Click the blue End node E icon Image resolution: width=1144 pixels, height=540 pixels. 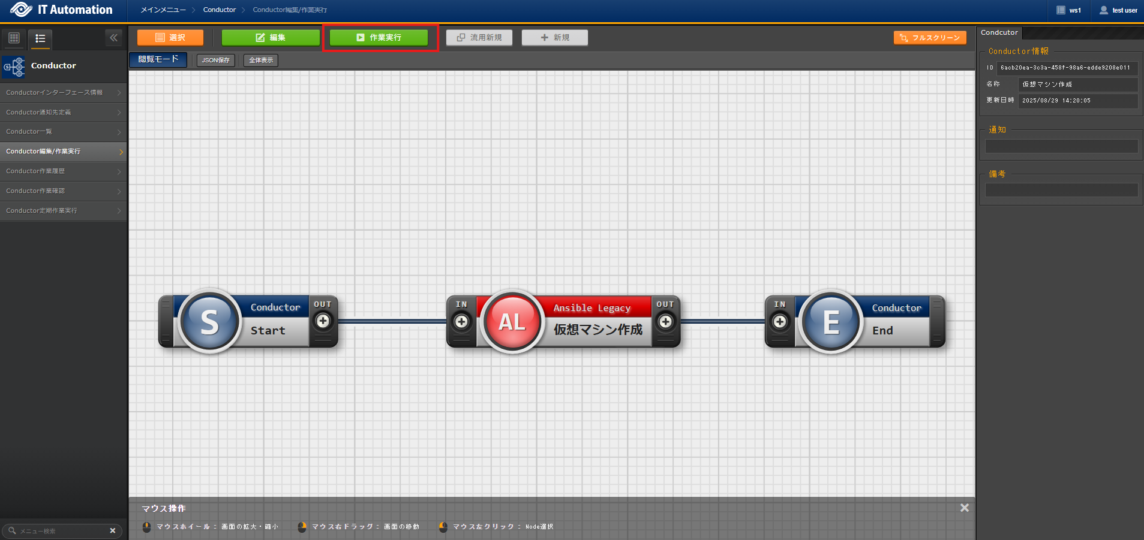831,322
